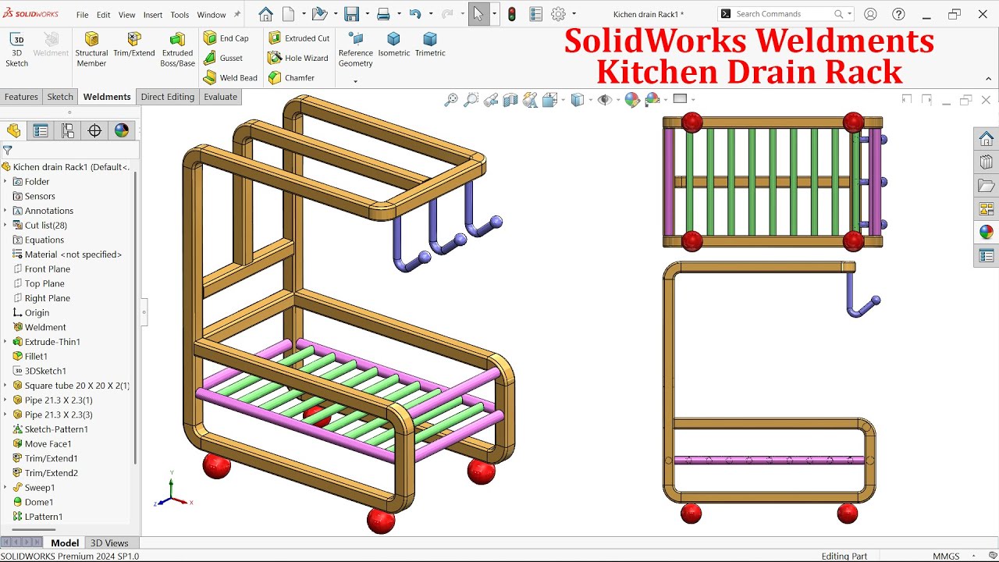Click the Search Commands field
The height and width of the screenshot is (562, 999).
(785, 14)
